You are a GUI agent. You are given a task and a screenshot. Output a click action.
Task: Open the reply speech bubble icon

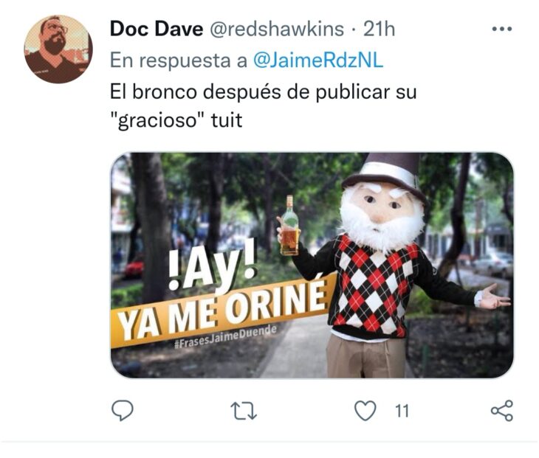click(x=123, y=411)
